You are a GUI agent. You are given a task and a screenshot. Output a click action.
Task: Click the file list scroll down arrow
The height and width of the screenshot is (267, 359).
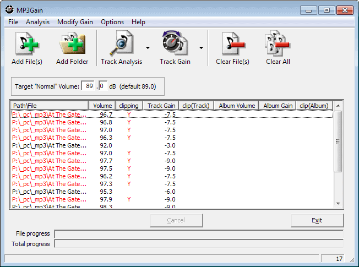tap(338, 204)
